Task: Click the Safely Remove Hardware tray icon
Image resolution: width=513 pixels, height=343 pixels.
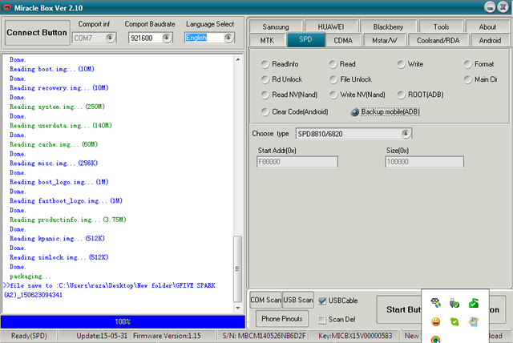Action: [x=454, y=303]
